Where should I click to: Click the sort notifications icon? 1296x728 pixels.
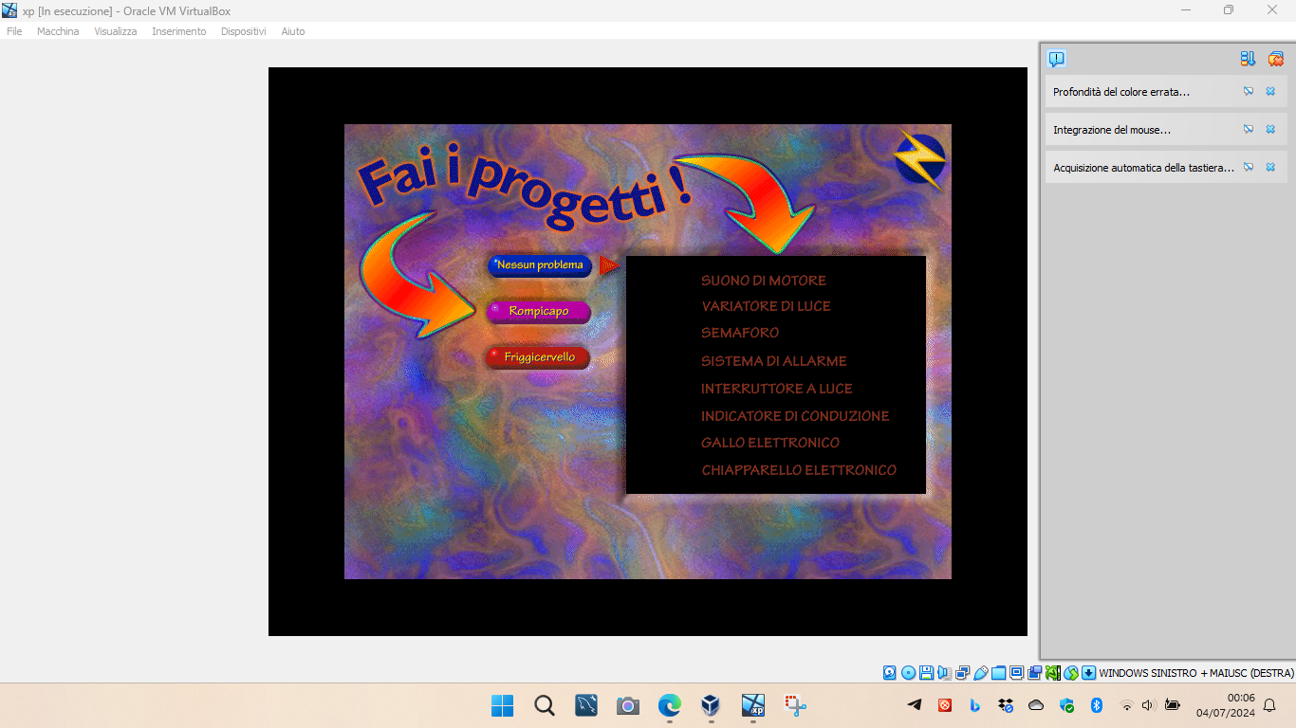1248,59
